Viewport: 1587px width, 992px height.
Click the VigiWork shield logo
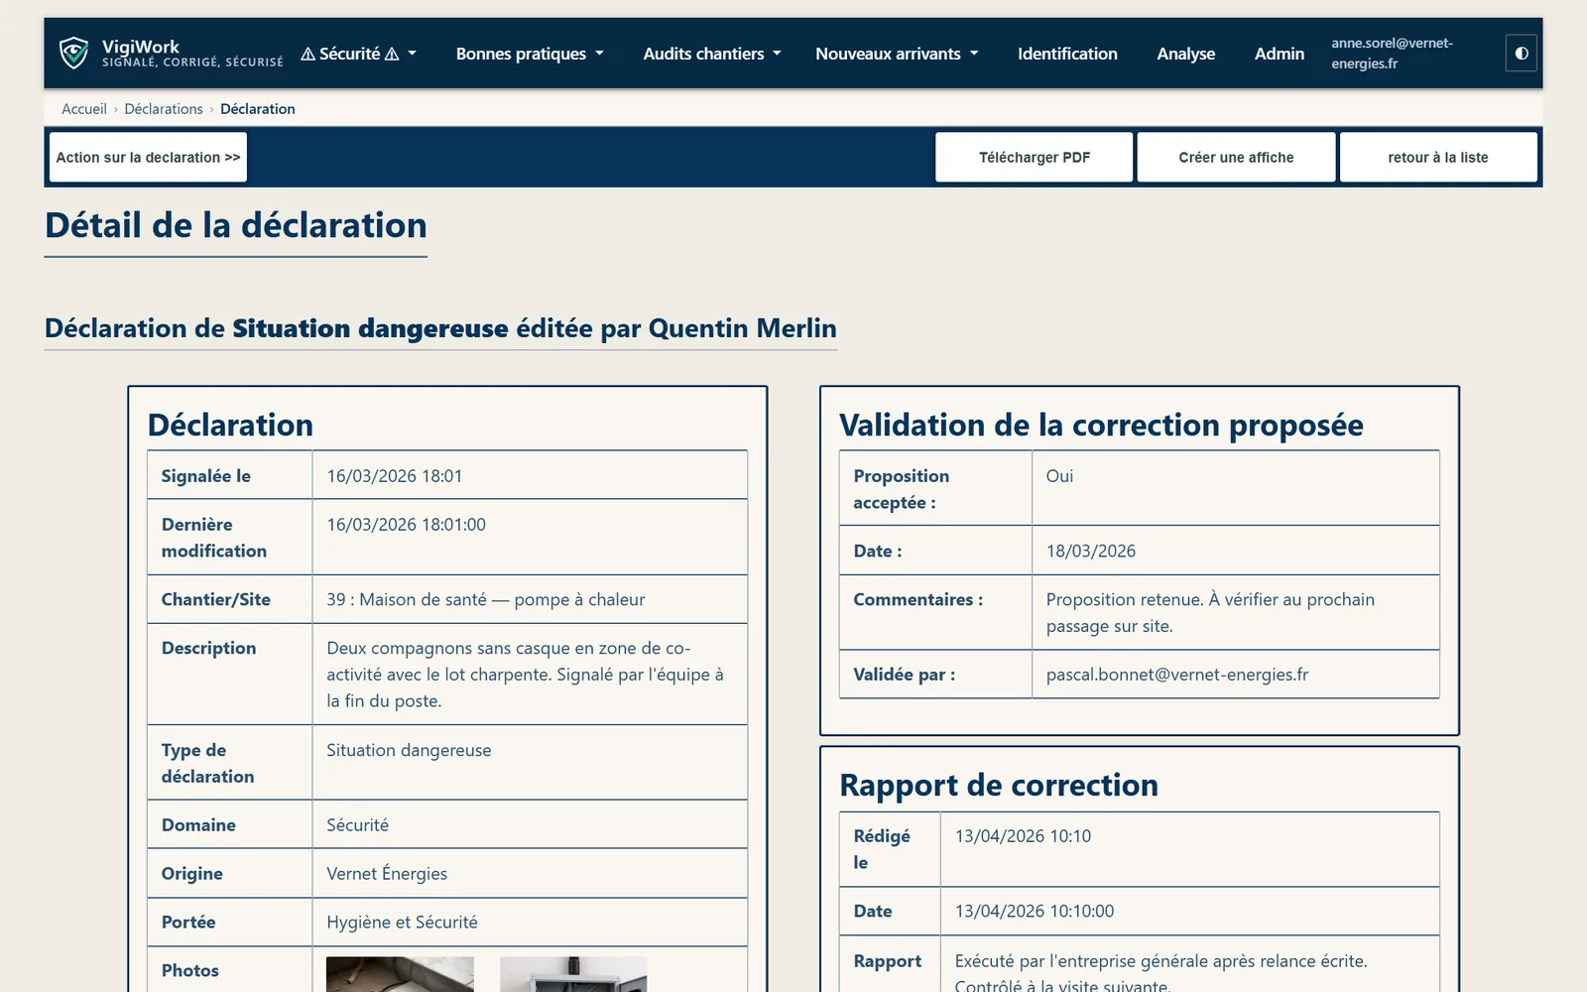(74, 54)
